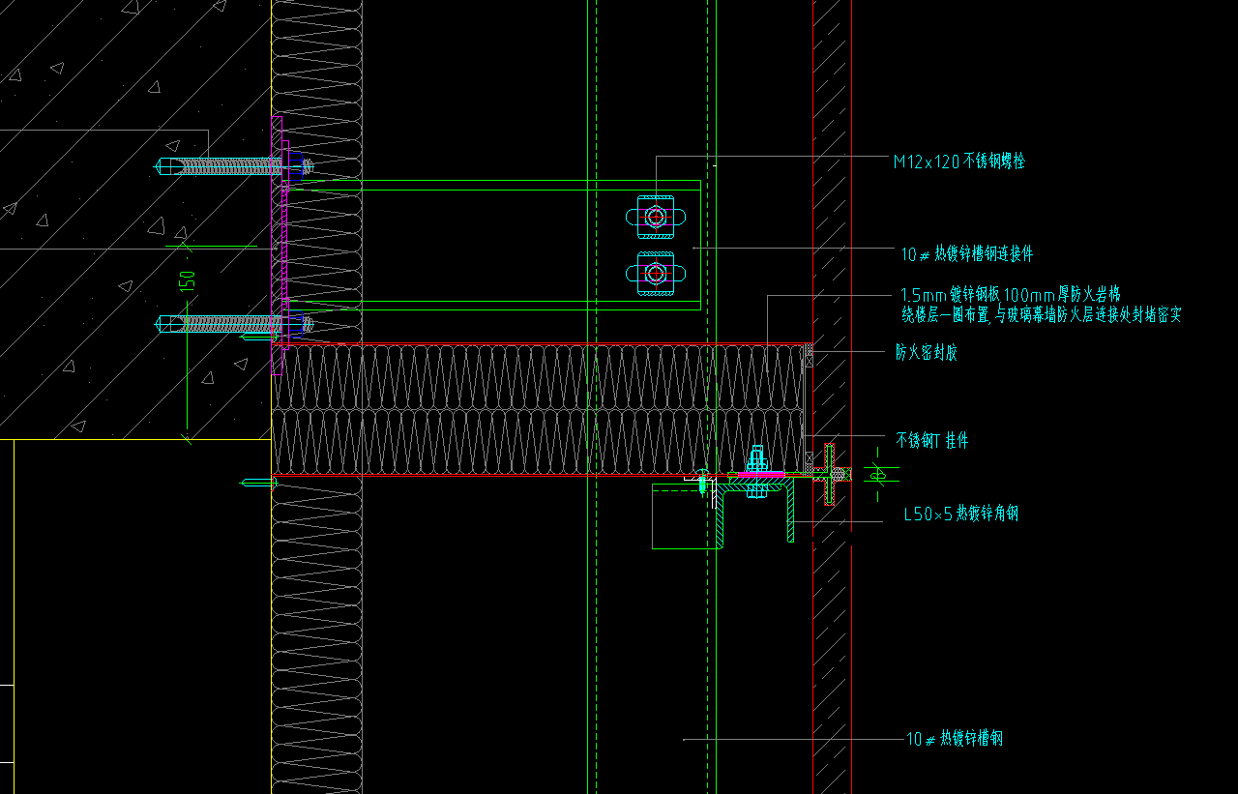Select the '不锈钢T 挂件' annotation
This screenshot has height=794, width=1238.
(932, 441)
